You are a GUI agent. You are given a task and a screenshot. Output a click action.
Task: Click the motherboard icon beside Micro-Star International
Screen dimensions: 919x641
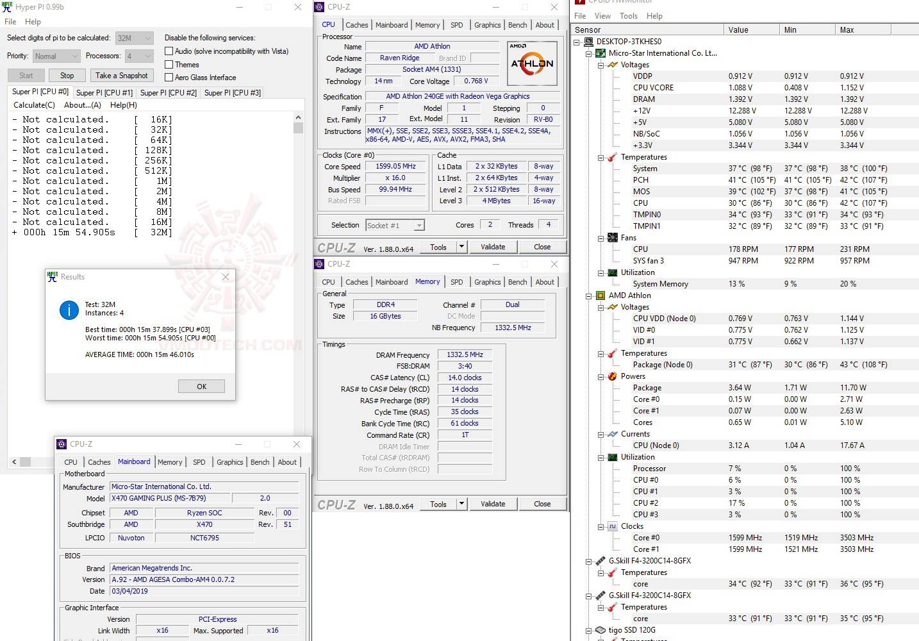600,53
